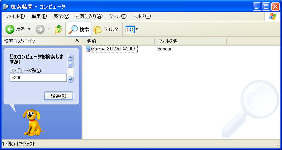Go up one folder level icon
Screen dimensions: 282x150
click(58, 29)
